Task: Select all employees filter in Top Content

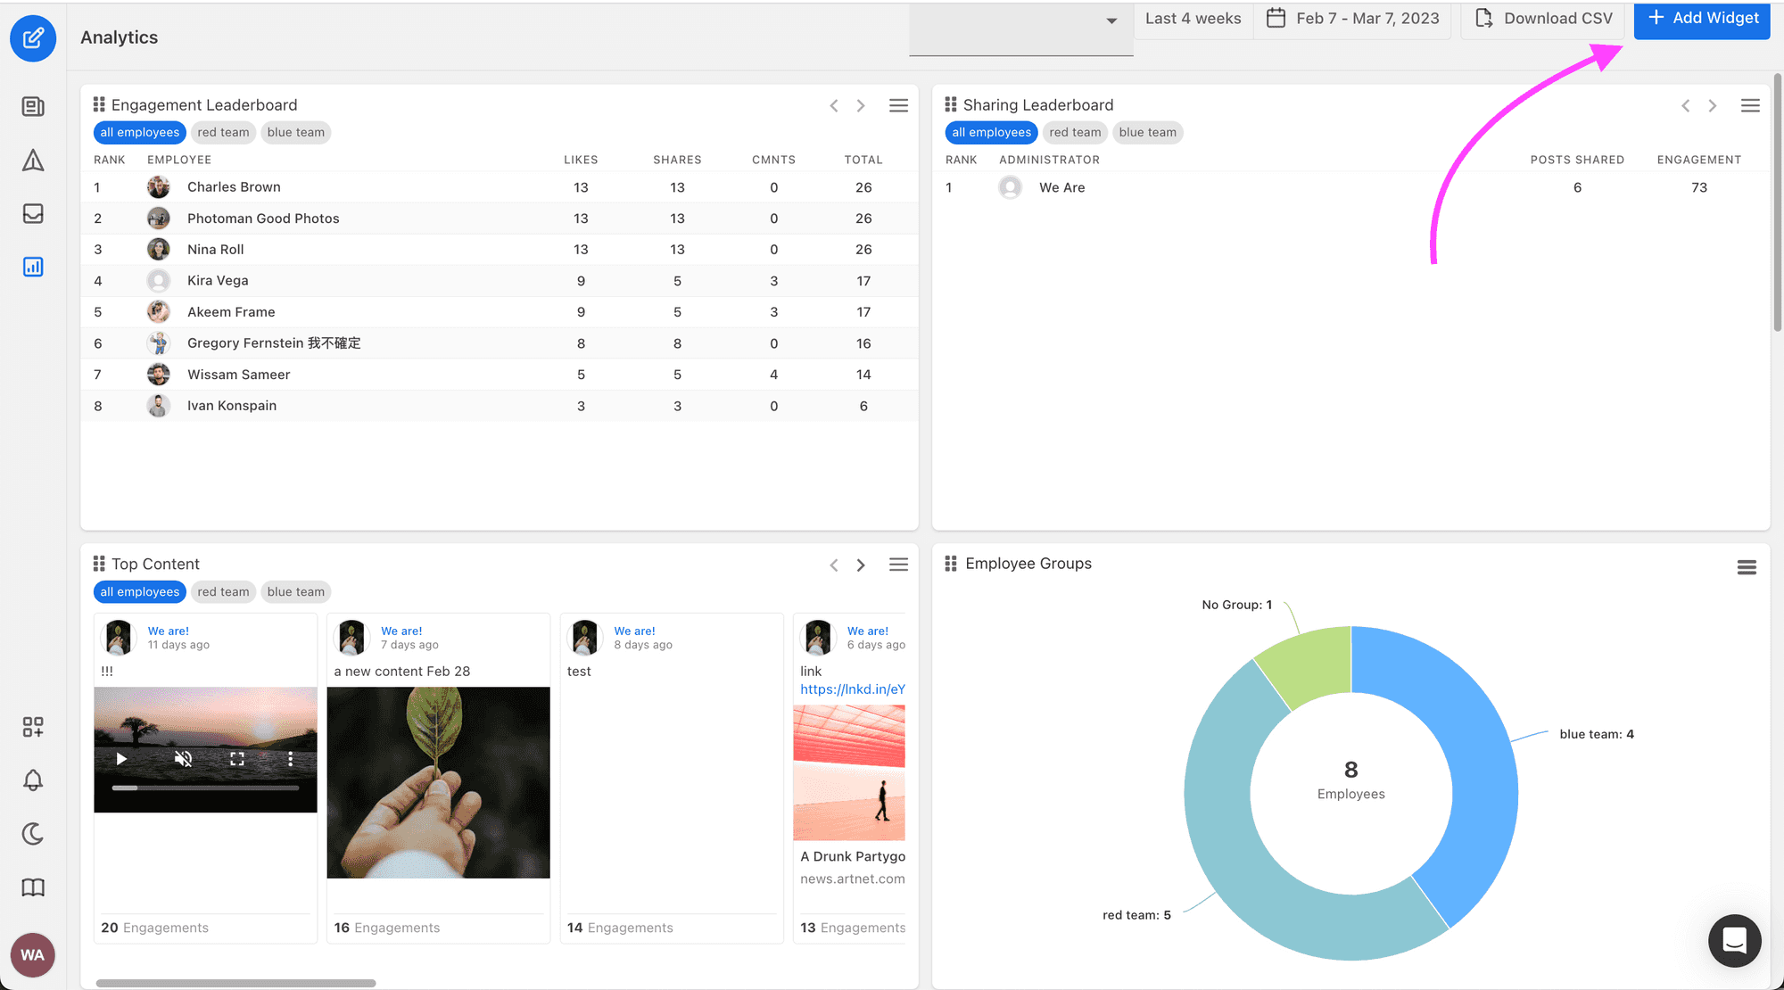Action: pos(140,591)
